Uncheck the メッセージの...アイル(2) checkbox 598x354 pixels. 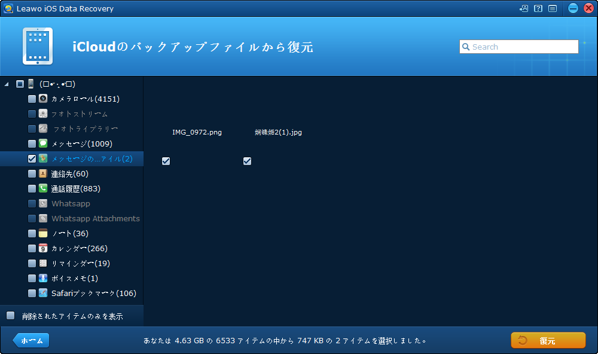pyautogui.click(x=32, y=158)
